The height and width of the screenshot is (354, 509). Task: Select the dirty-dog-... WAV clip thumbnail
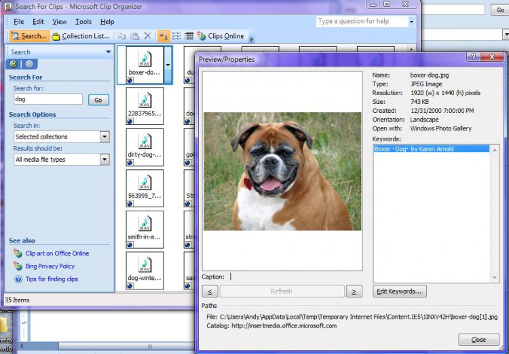[145, 147]
